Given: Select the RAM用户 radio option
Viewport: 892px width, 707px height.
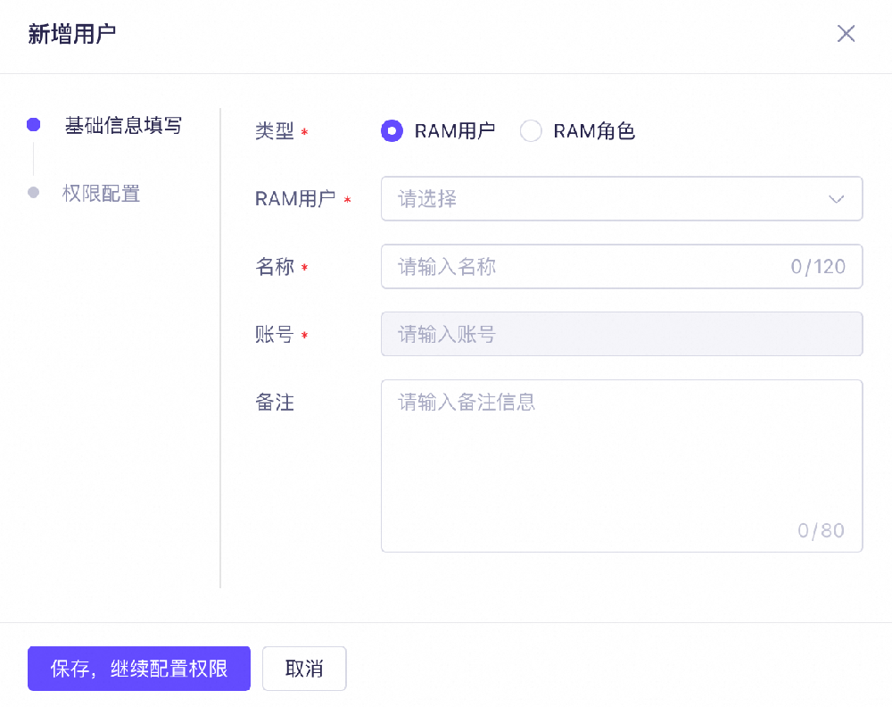Looking at the screenshot, I should click(392, 131).
